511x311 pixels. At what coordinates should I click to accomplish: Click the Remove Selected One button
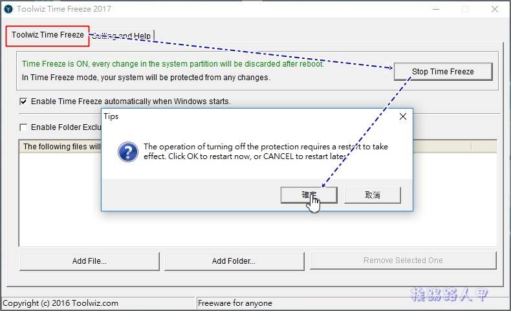click(403, 261)
